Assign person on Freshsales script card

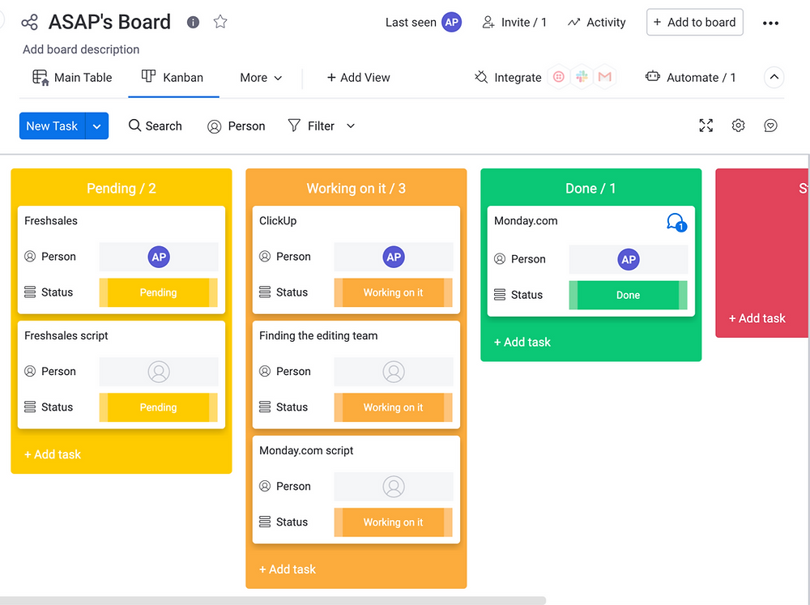pyautogui.click(x=159, y=372)
